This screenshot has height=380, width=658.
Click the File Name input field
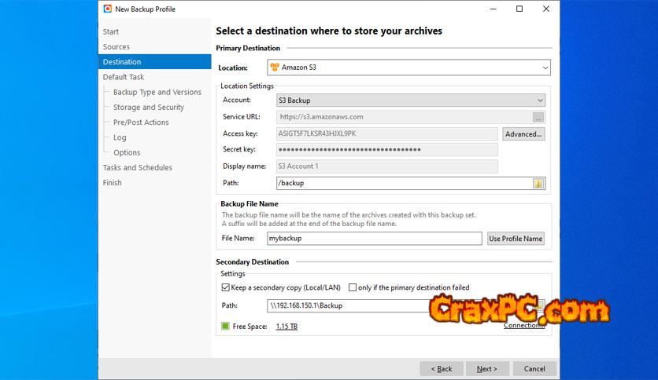[x=374, y=239]
